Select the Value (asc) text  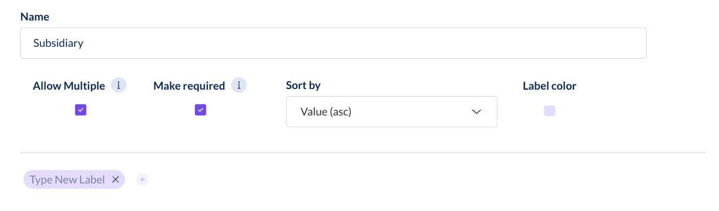325,112
